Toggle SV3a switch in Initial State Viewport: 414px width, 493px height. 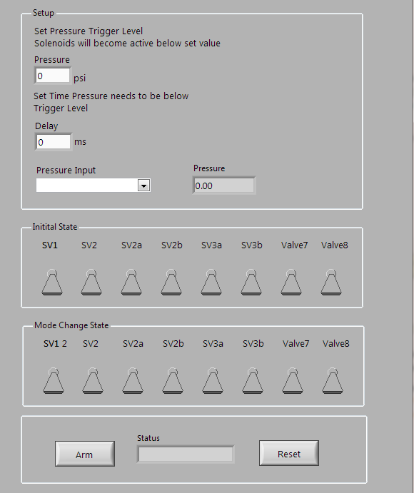coord(211,282)
